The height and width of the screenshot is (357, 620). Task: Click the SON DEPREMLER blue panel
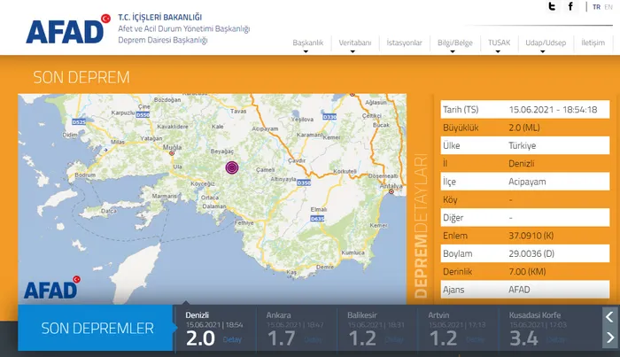pos(97,329)
